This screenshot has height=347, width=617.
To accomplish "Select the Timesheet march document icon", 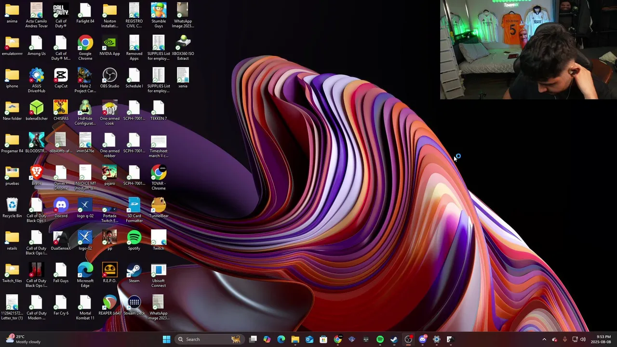I will point(159,145).
